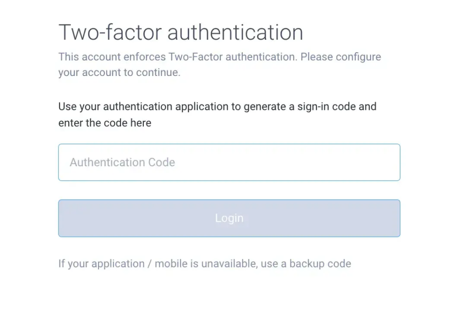Click the account enforcement notice text
The image size is (469, 310).
click(219, 64)
